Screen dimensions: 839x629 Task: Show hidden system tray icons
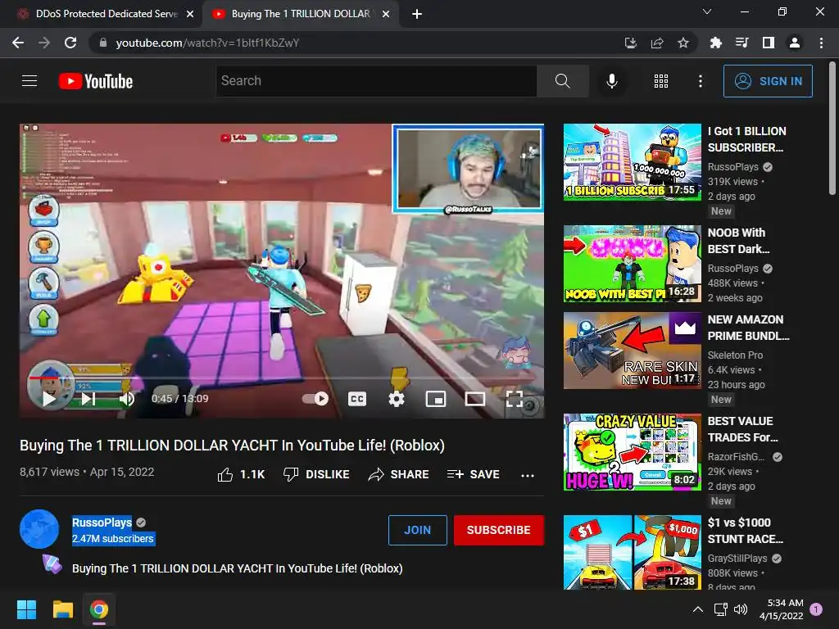click(698, 609)
